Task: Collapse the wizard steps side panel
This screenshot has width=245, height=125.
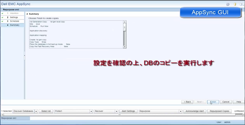Action: click(x=24, y=55)
